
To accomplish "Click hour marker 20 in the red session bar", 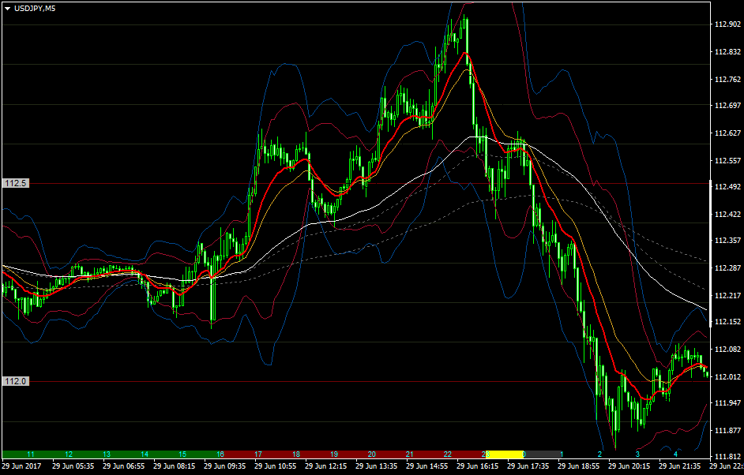I will pyautogui.click(x=371, y=454).
